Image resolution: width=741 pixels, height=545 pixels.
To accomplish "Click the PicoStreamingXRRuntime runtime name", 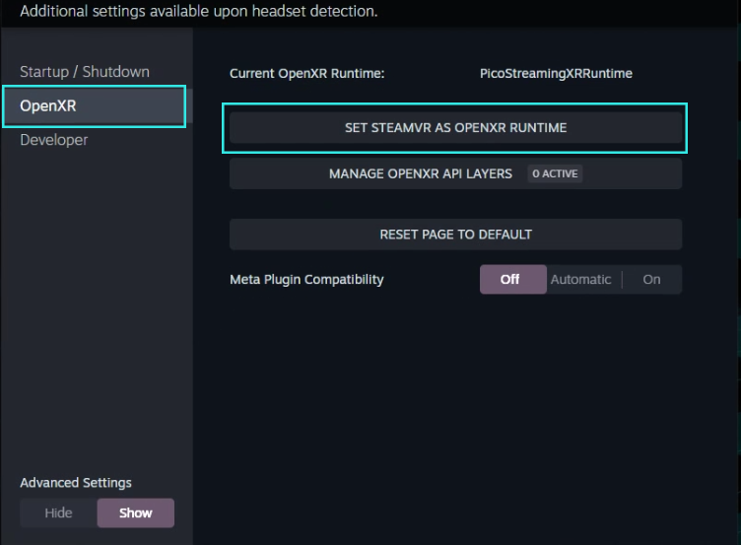I will pos(556,74).
